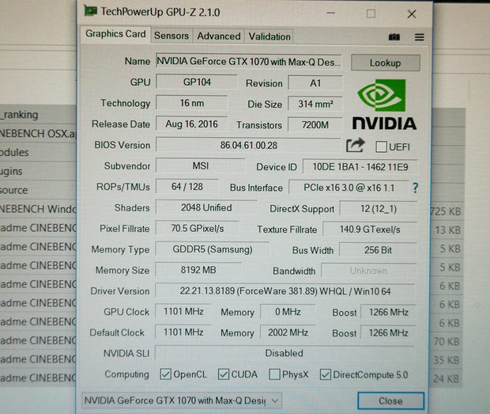This screenshot has width=490, height=414.
Task: Click the Driver Version field 22.21.13.8189
Action: (285, 291)
